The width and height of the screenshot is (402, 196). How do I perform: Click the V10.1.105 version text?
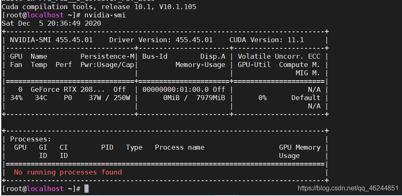pyautogui.click(x=178, y=7)
